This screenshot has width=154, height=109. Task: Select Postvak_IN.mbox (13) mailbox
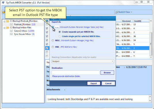tap(25, 24)
